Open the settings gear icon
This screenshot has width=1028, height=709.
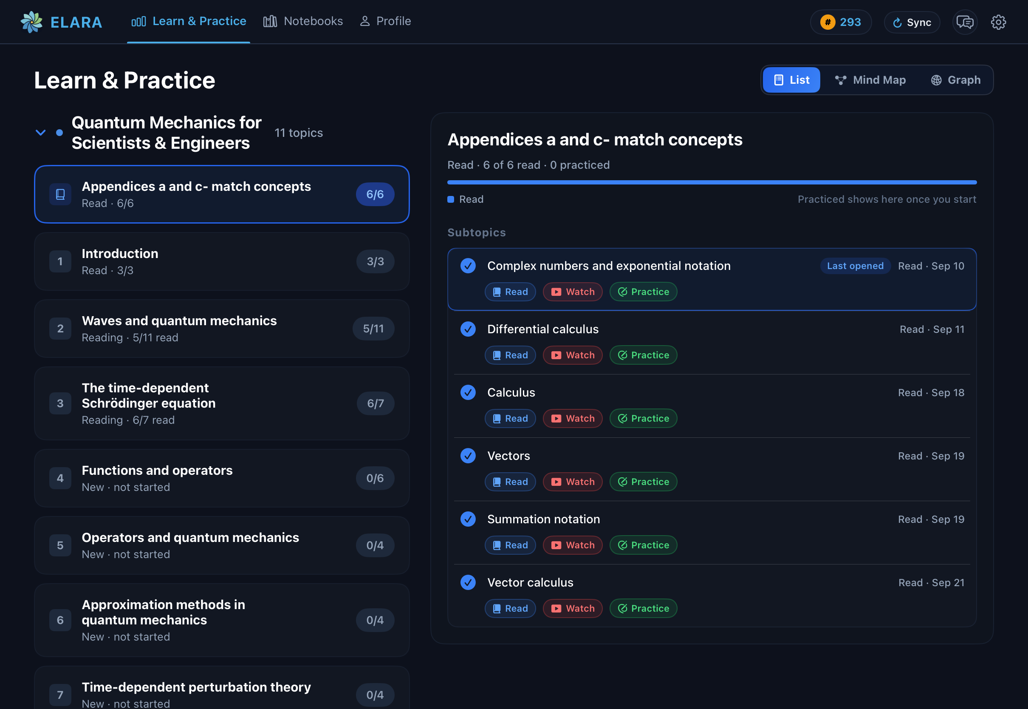coord(998,22)
